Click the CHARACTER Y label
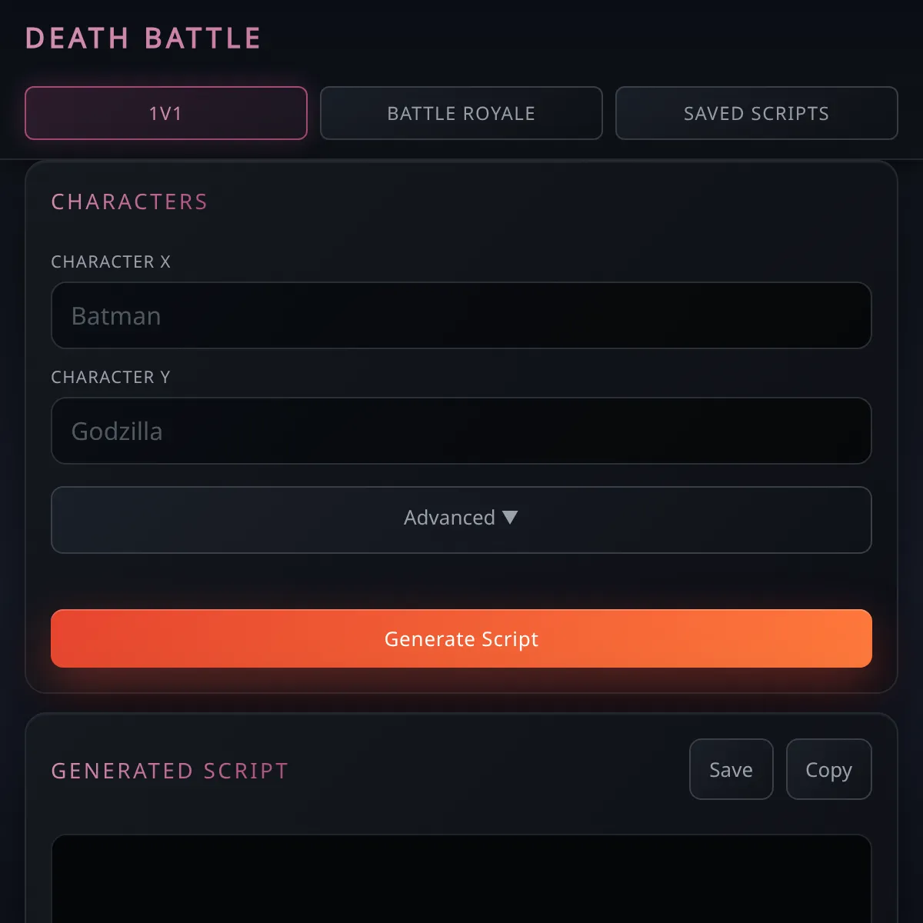 coord(111,378)
